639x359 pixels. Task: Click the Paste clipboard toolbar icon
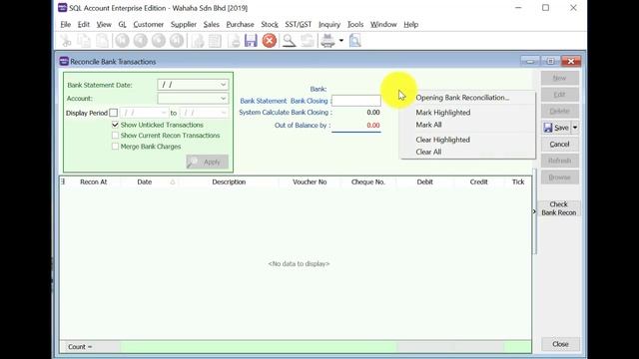tap(102, 41)
